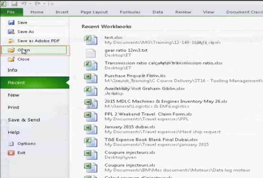Image resolution: width=263 pixels, height=178 pixels.
Task: Click the icon beside 2015 MDLC Machines inventory file
Action: click(x=91, y=104)
